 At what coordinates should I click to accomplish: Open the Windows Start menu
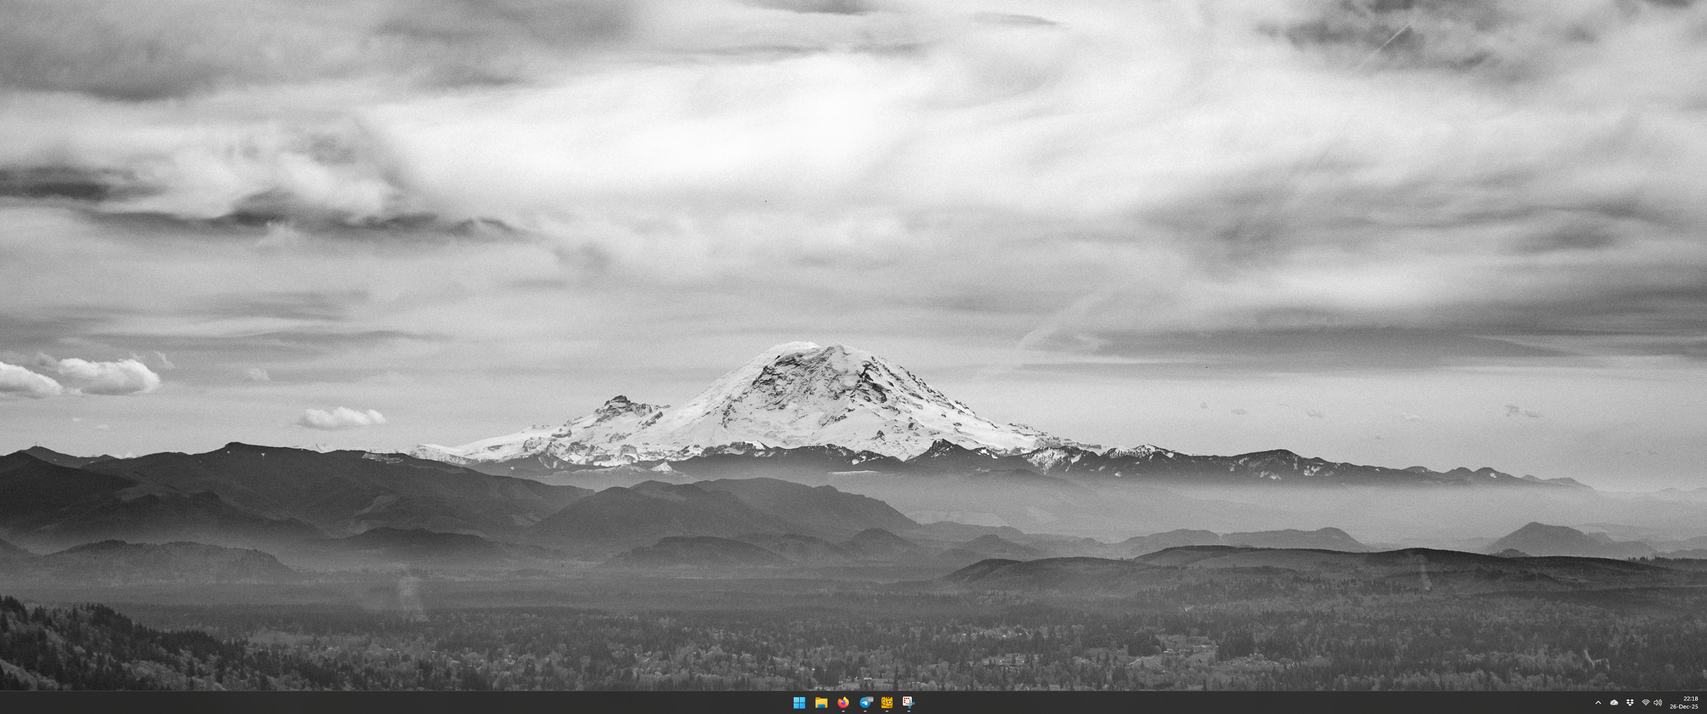(x=799, y=703)
